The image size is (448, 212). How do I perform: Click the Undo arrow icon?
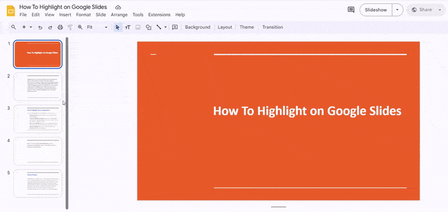(40, 27)
